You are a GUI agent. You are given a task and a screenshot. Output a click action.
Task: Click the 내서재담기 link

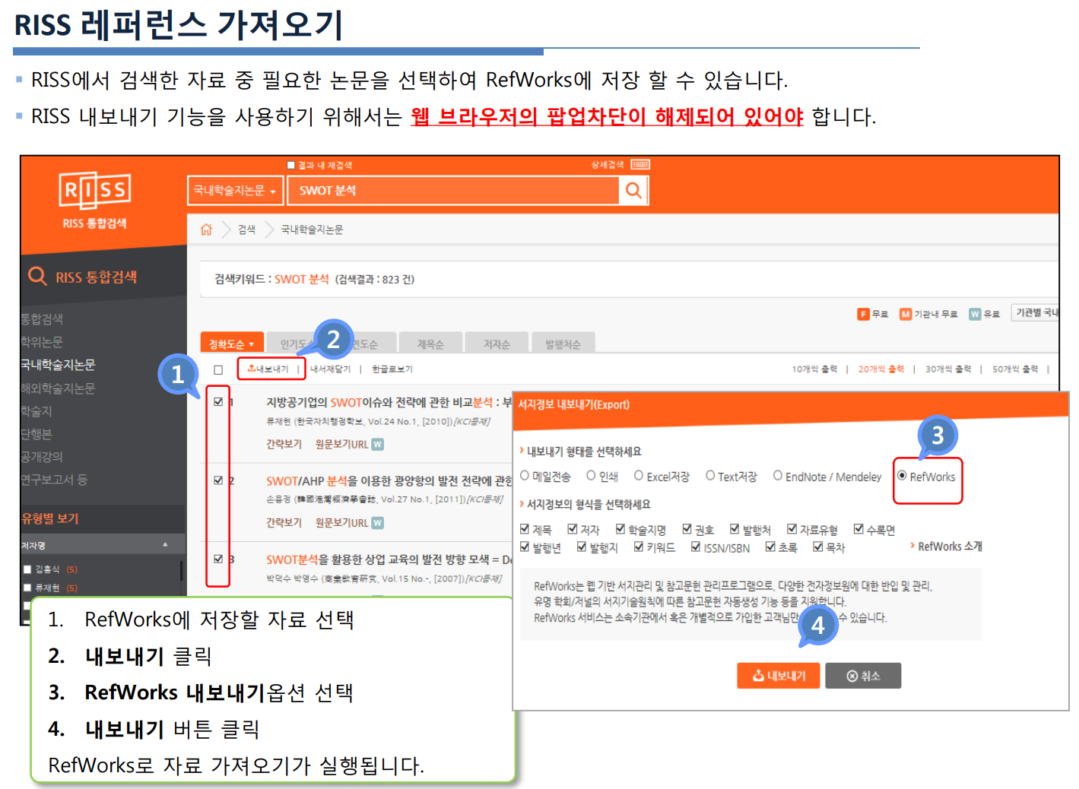tap(331, 369)
